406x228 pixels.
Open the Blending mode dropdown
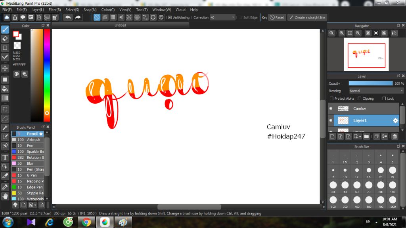tap(376, 91)
